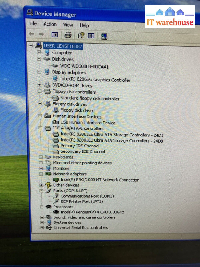The width and height of the screenshot is (200, 267).
Task: Click Scan for hardware changes icon
Action: tap(104, 36)
